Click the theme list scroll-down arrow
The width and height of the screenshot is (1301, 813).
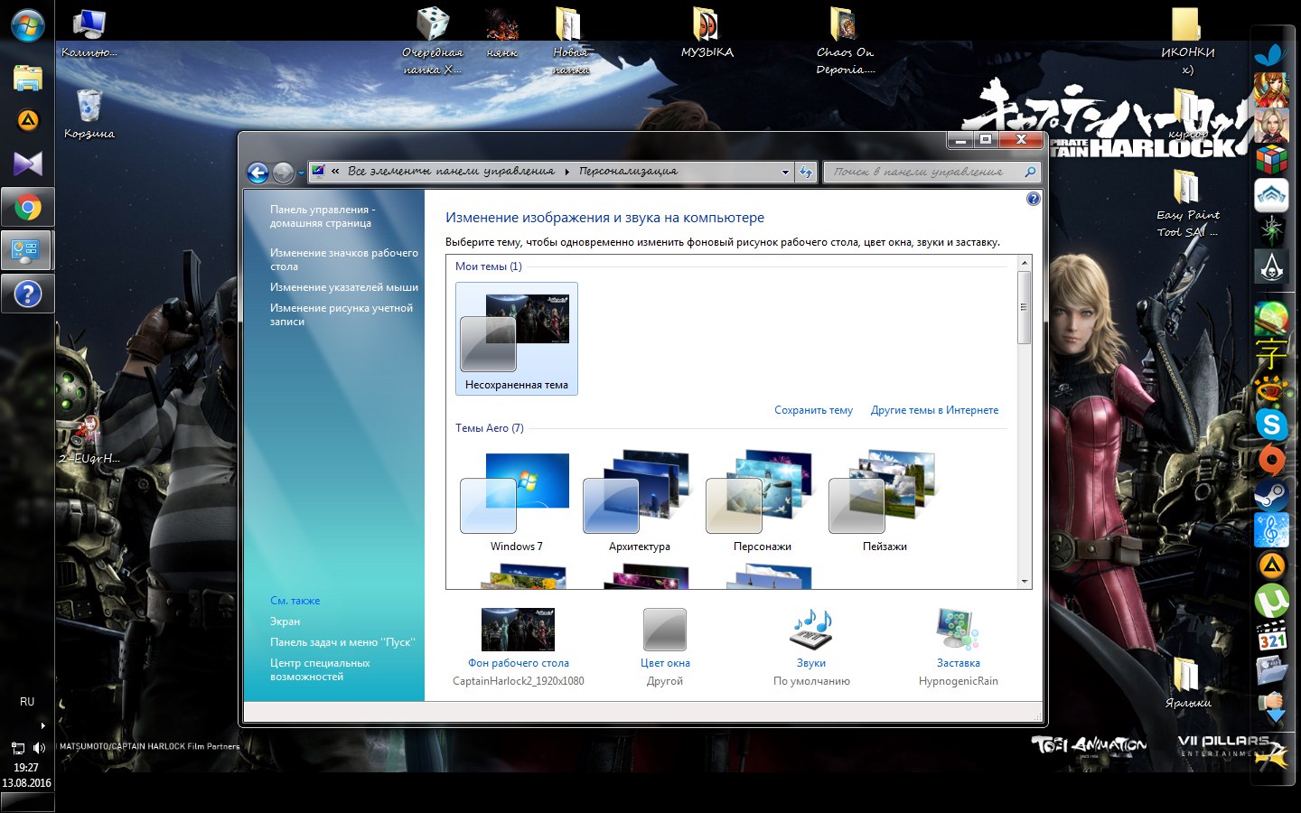pos(1025,581)
